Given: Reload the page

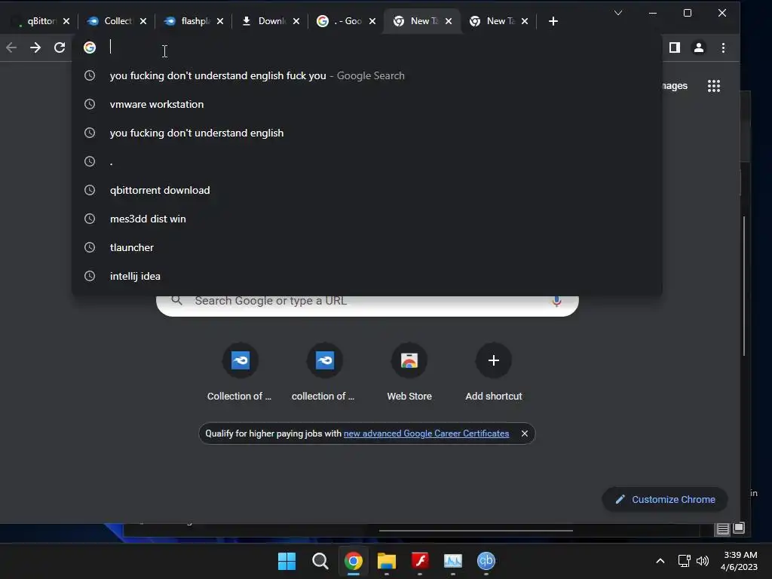Looking at the screenshot, I should pyautogui.click(x=60, y=47).
